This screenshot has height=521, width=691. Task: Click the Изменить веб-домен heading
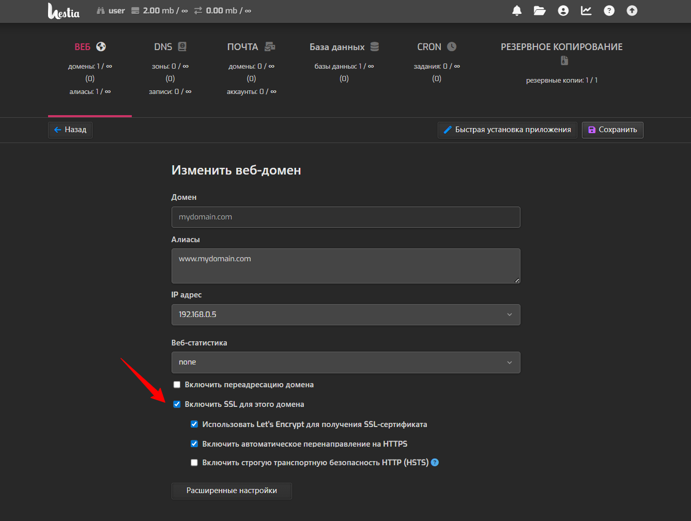point(236,170)
